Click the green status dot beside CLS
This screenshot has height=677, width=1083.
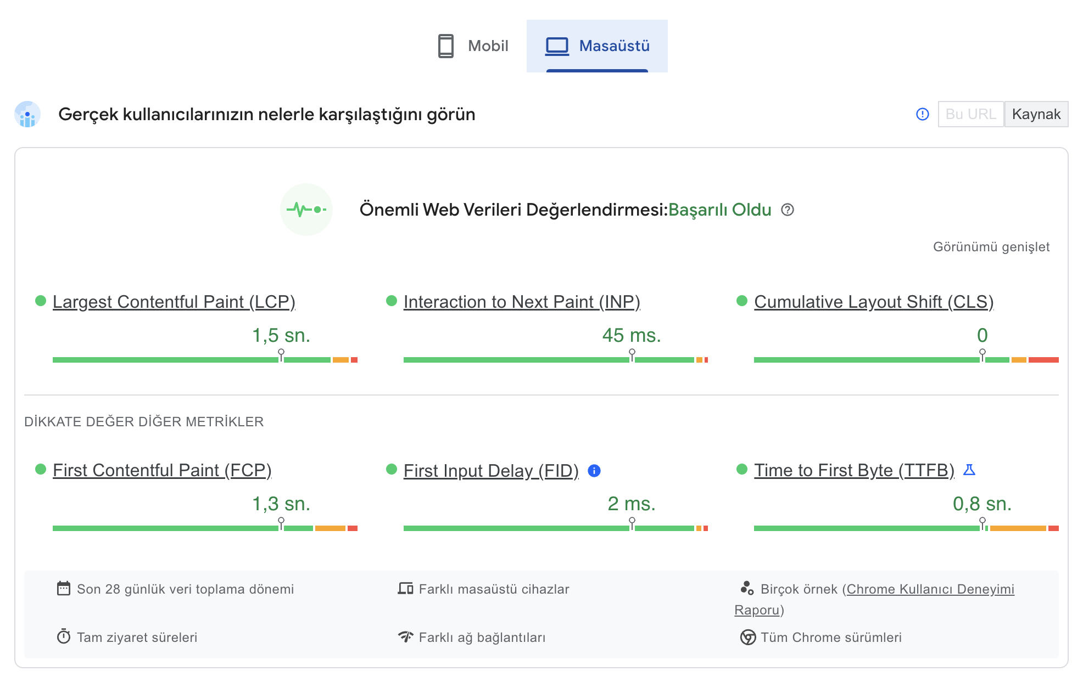742,301
